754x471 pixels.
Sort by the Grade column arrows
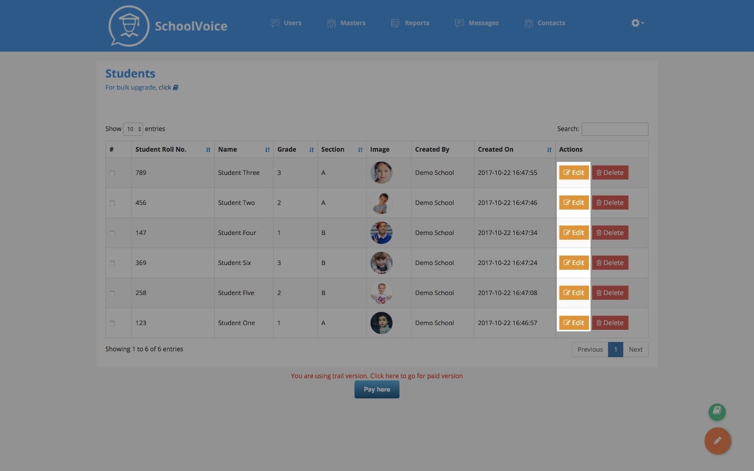[x=312, y=150]
